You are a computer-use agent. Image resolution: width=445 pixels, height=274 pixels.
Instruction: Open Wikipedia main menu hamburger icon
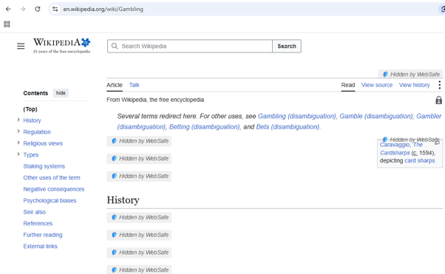[21, 46]
